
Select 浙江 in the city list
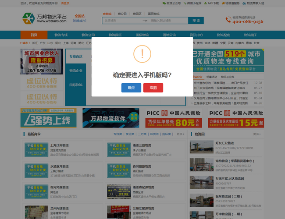click(x=35, y=43)
